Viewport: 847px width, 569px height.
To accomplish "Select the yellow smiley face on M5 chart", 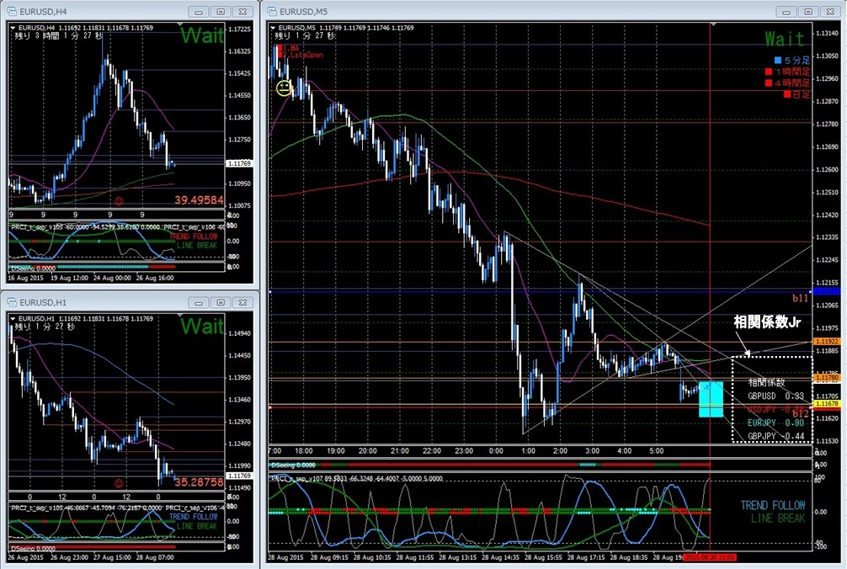I will [x=284, y=88].
